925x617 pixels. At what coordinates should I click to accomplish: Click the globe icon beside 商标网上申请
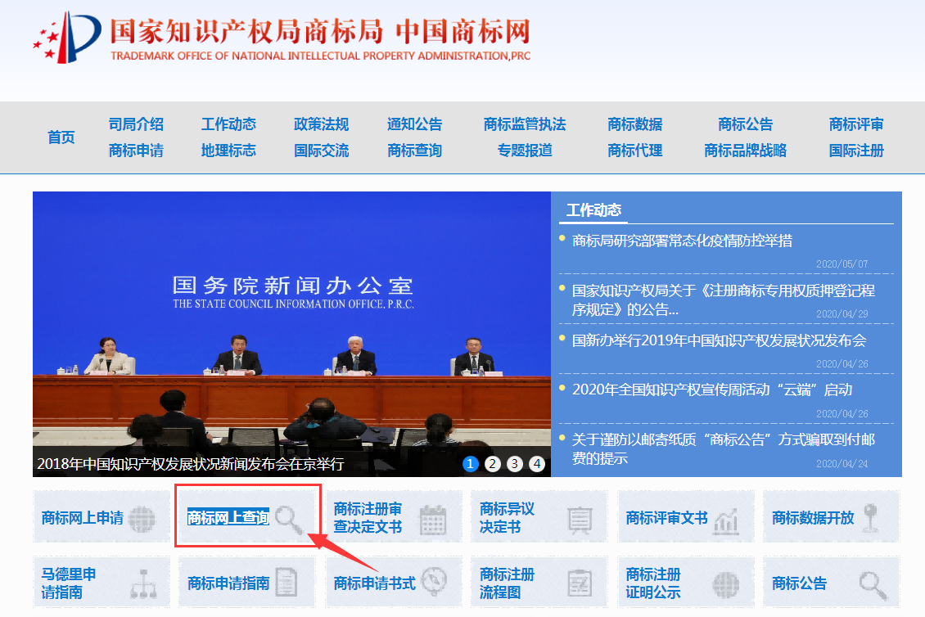coord(142,519)
